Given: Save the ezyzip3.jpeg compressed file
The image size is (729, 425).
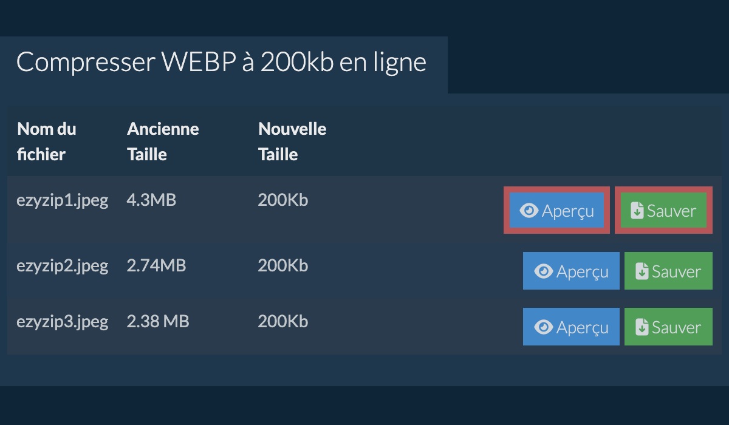Looking at the screenshot, I should [668, 327].
